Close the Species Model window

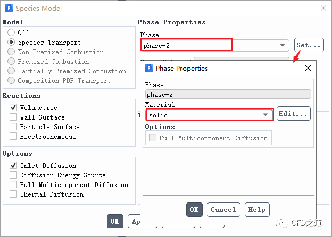click(323, 8)
